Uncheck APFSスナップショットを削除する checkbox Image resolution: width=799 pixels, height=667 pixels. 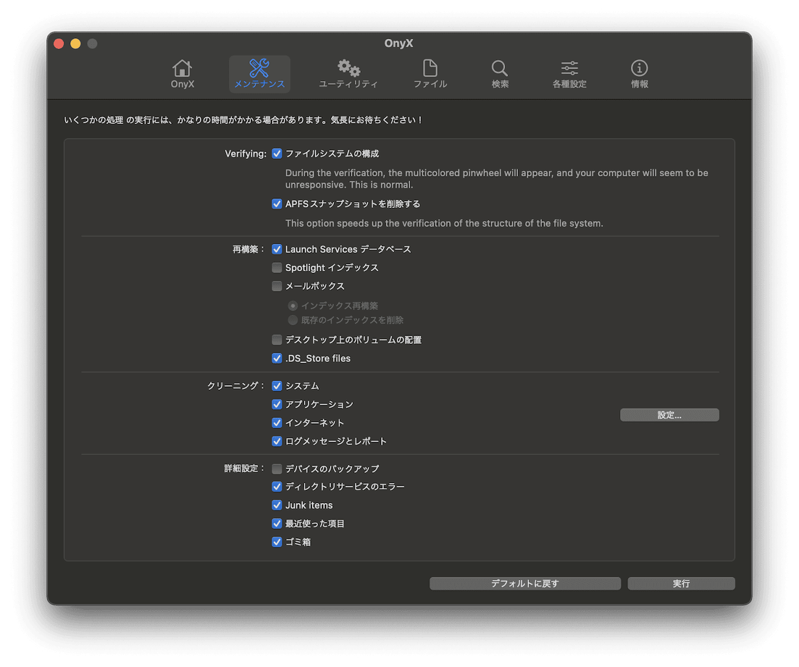277,204
